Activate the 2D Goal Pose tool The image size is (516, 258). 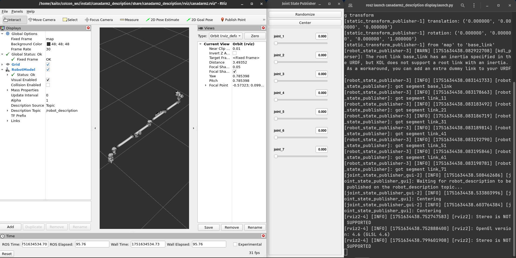coord(200,20)
